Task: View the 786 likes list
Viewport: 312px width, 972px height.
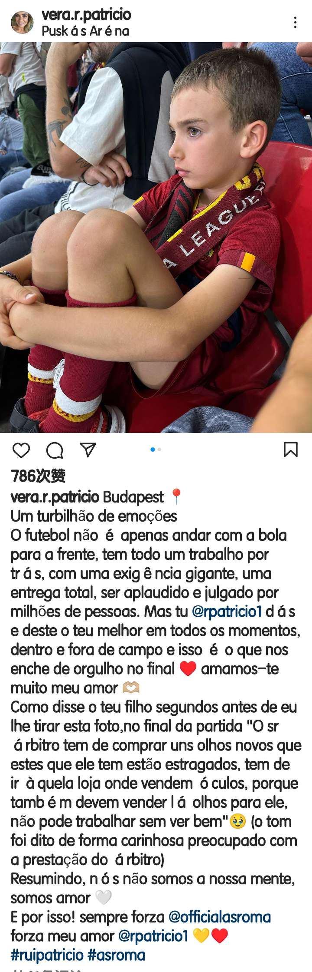Action: [x=38, y=476]
